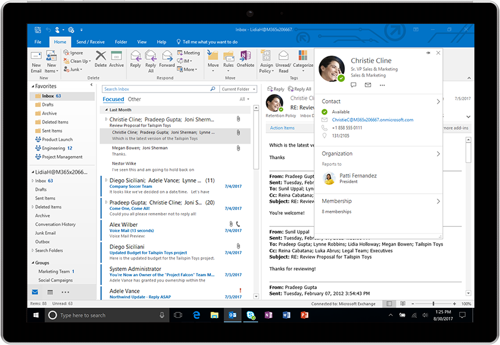Reply with a Meeting from the ribbon
The height and width of the screenshot is (345, 500).
188,53
